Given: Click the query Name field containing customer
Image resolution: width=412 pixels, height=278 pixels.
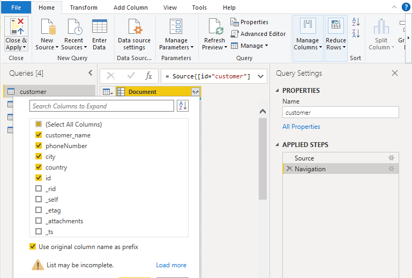Looking at the screenshot, I should 341,112.
